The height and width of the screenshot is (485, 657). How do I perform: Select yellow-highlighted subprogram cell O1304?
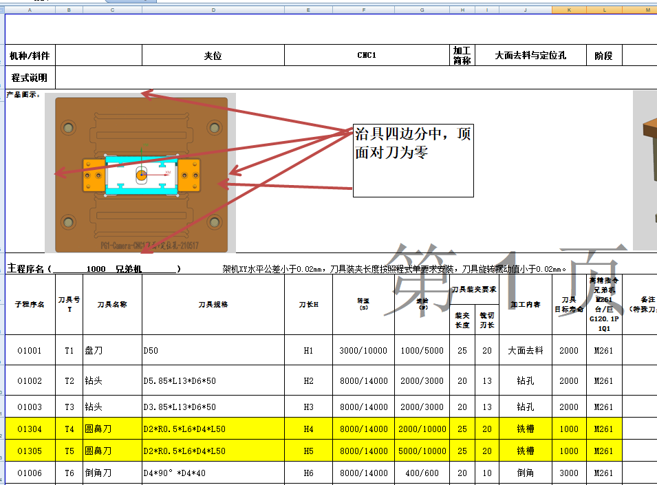[30, 428]
